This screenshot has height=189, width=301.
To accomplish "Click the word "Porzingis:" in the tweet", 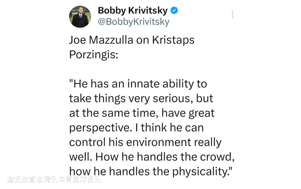I will pos(94,55).
